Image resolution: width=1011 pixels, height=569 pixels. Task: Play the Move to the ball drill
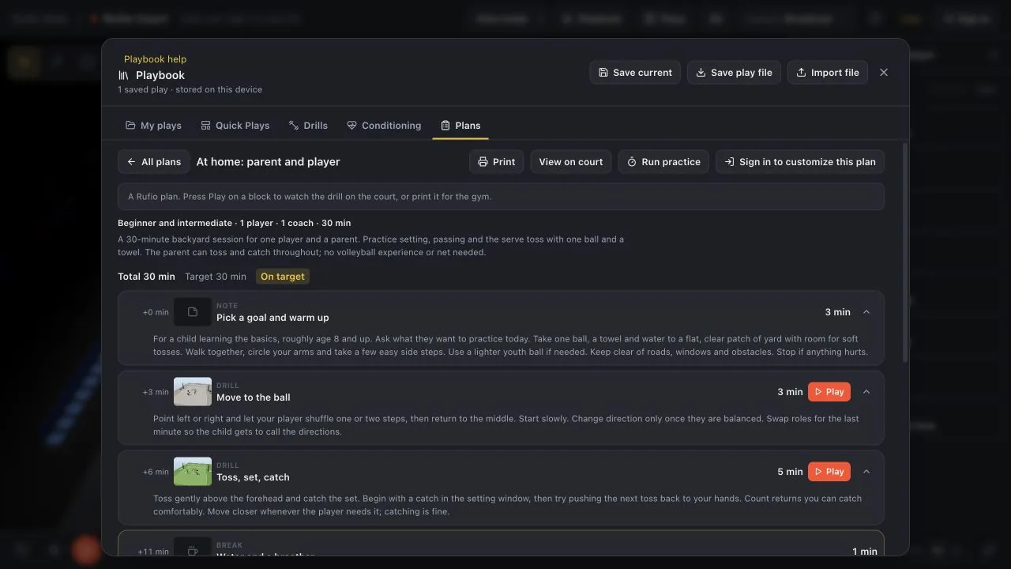click(829, 392)
